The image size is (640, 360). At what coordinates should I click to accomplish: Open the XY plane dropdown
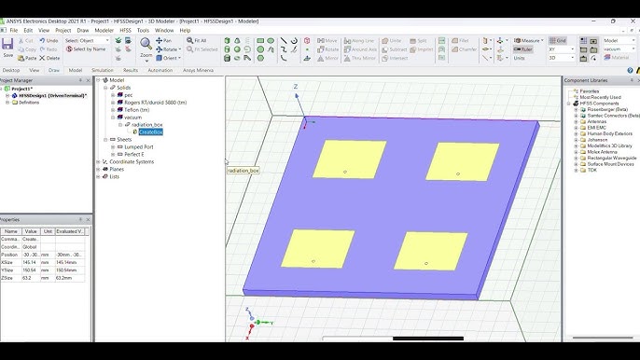[562, 49]
